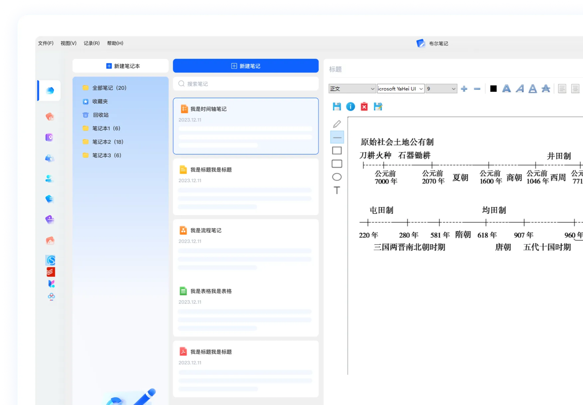Viewport: 583px width, 405px height.
Task: Save the current note
Action: pos(337,106)
